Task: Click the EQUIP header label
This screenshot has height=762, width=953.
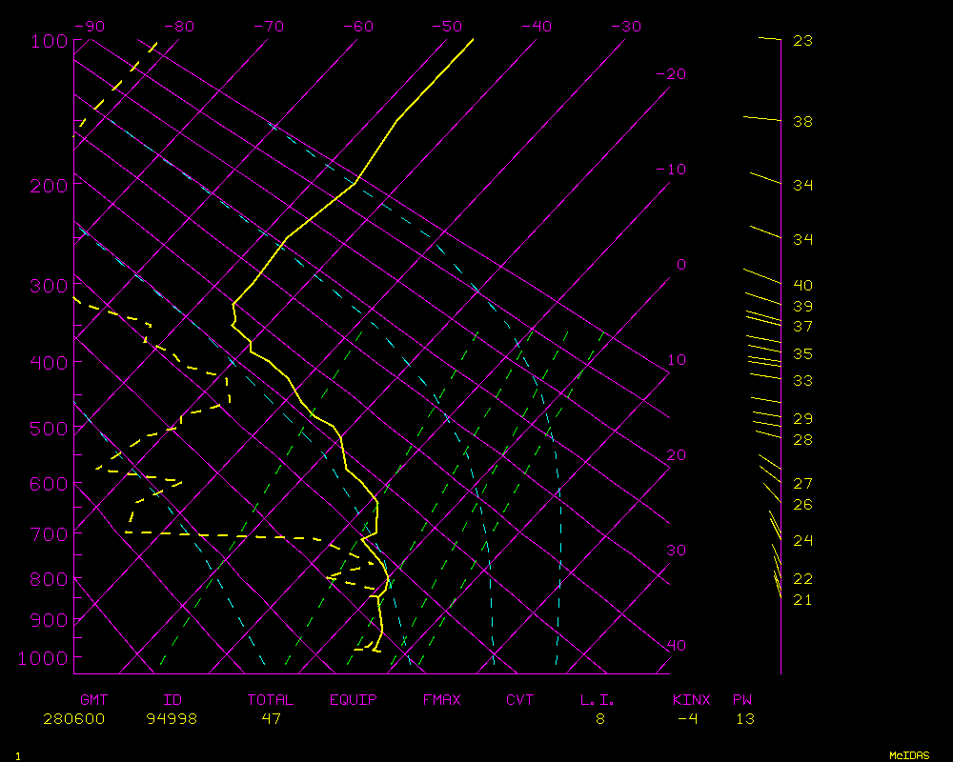Action: [354, 700]
